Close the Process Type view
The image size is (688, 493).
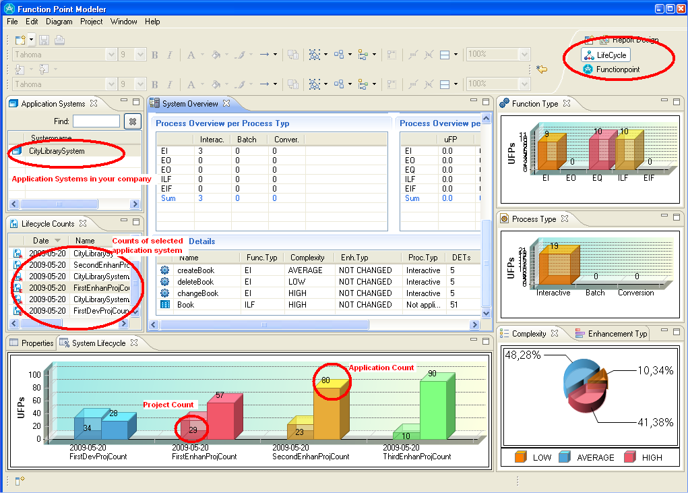[x=565, y=219]
